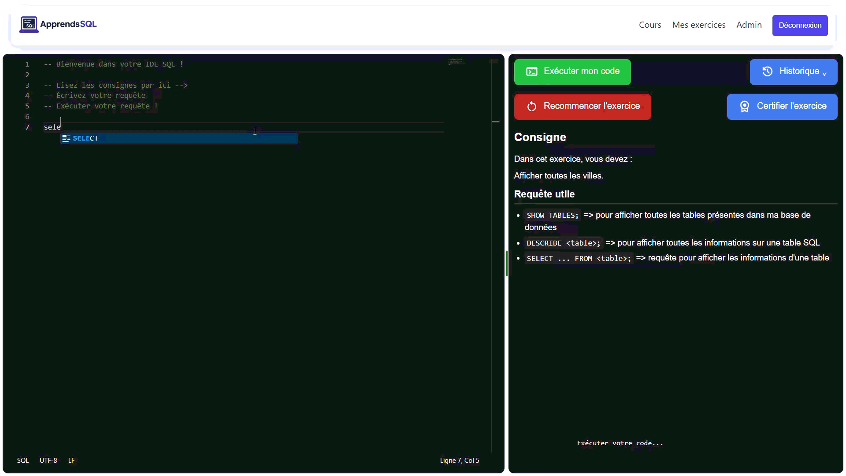This screenshot has width=846, height=476.
Task: Click the ApprendsSQL laptop logo icon
Action: coord(29,25)
